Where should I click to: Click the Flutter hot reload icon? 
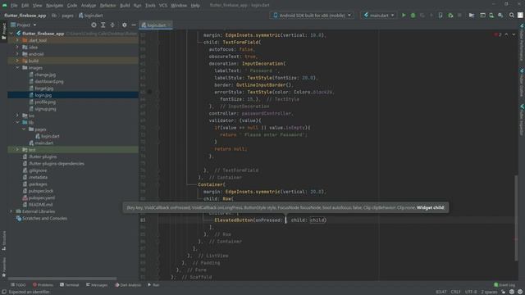point(431,16)
